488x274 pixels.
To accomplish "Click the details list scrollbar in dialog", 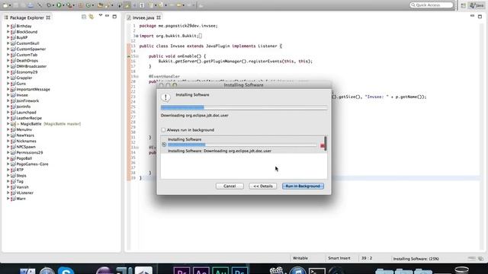I will (326, 144).
